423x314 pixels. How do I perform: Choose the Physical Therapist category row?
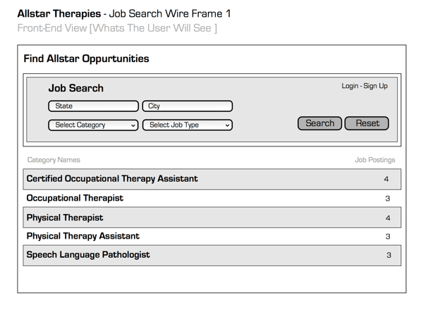[x=65, y=218]
